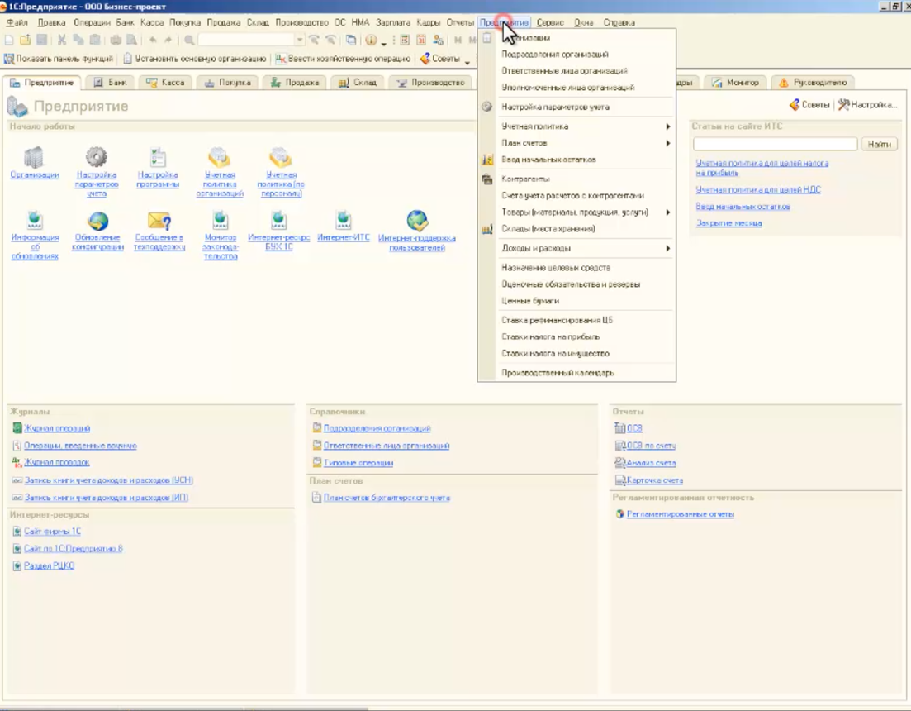Open the calendar toolbar icon

(x=421, y=41)
